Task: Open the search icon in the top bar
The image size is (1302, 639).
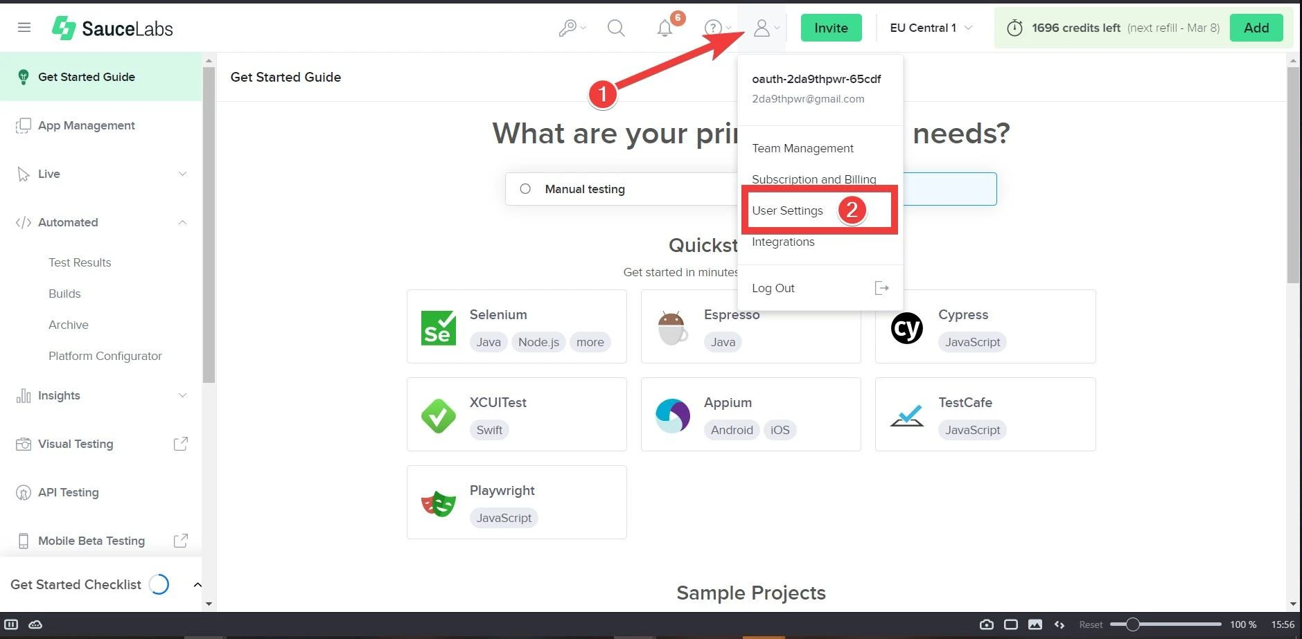Action: click(615, 28)
